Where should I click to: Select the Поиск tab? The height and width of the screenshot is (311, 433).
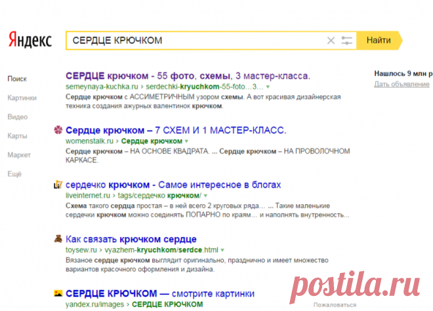17,79
